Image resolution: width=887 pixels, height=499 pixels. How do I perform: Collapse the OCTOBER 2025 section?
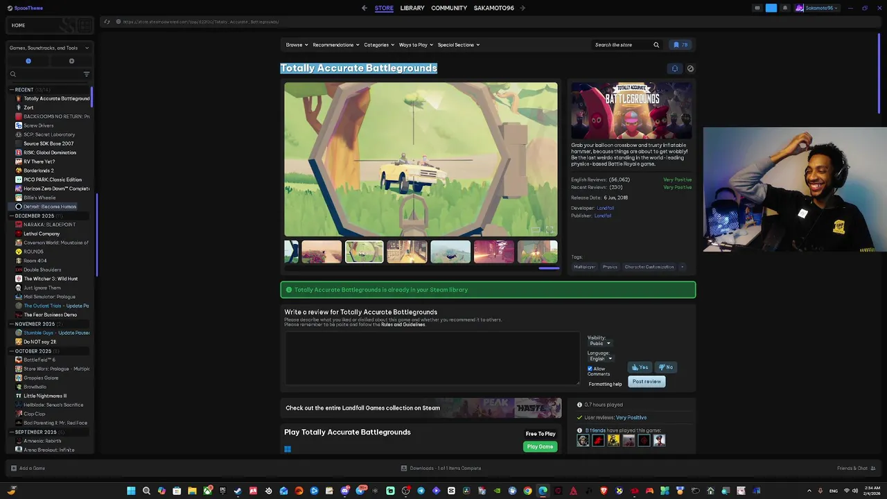(x=11, y=351)
